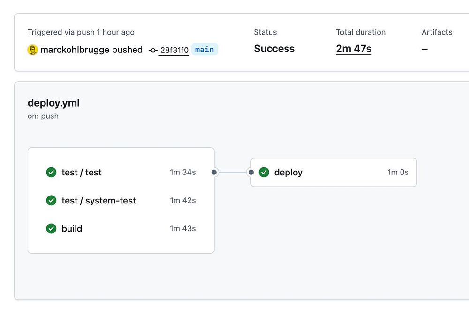The image size is (469, 319).
Task: Click the output connector dot of test group
Action: [x=214, y=173]
